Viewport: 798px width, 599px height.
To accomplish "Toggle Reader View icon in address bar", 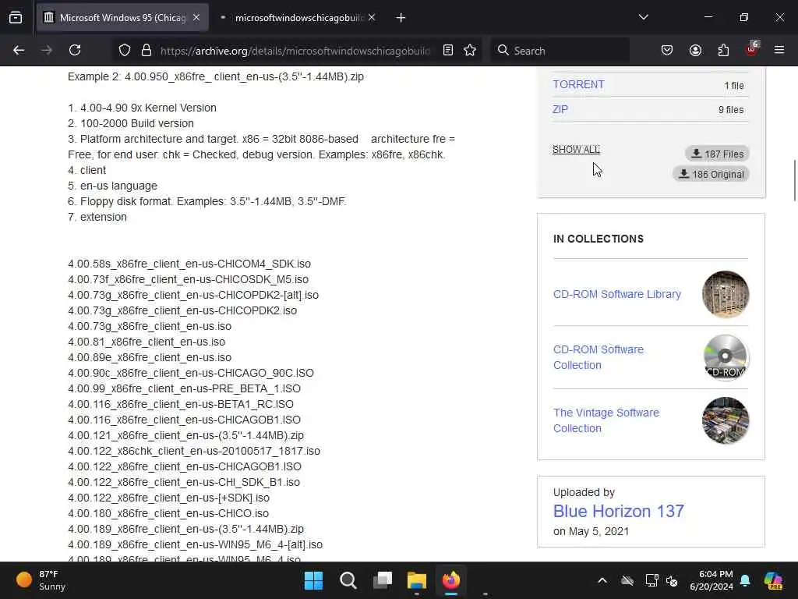I will coord(448,50).
